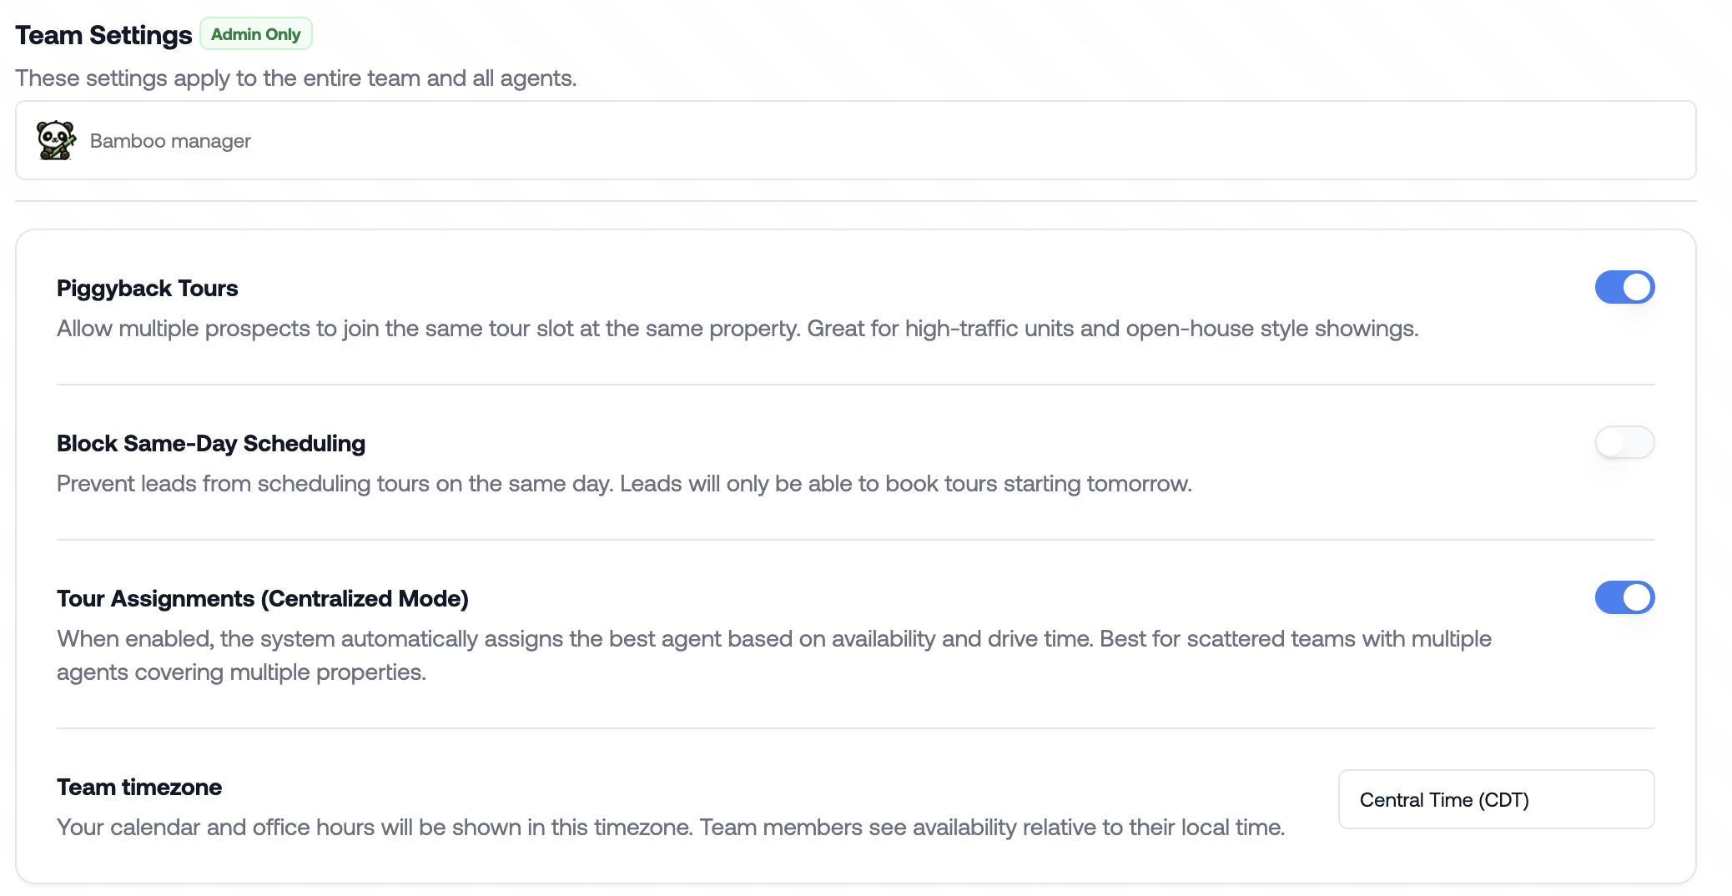Click the divider line above Team timezone section
Image resolution: width=1732 pixels, height=896 pixels.
(856, 728)
